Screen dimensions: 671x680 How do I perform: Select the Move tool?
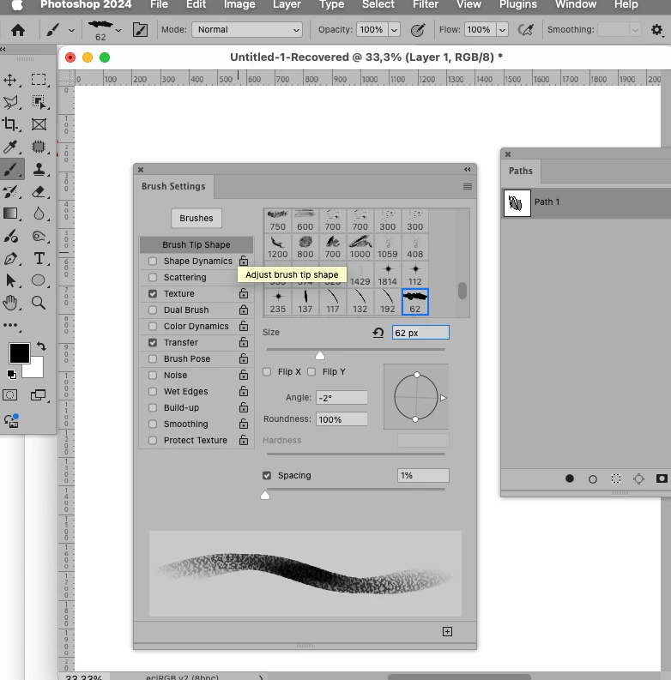(x=10, y=80)
